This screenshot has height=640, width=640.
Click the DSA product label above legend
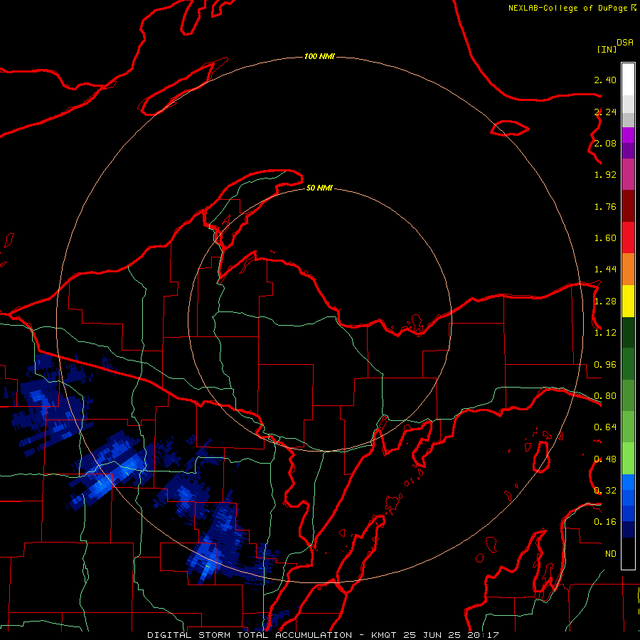pos(625,43)
